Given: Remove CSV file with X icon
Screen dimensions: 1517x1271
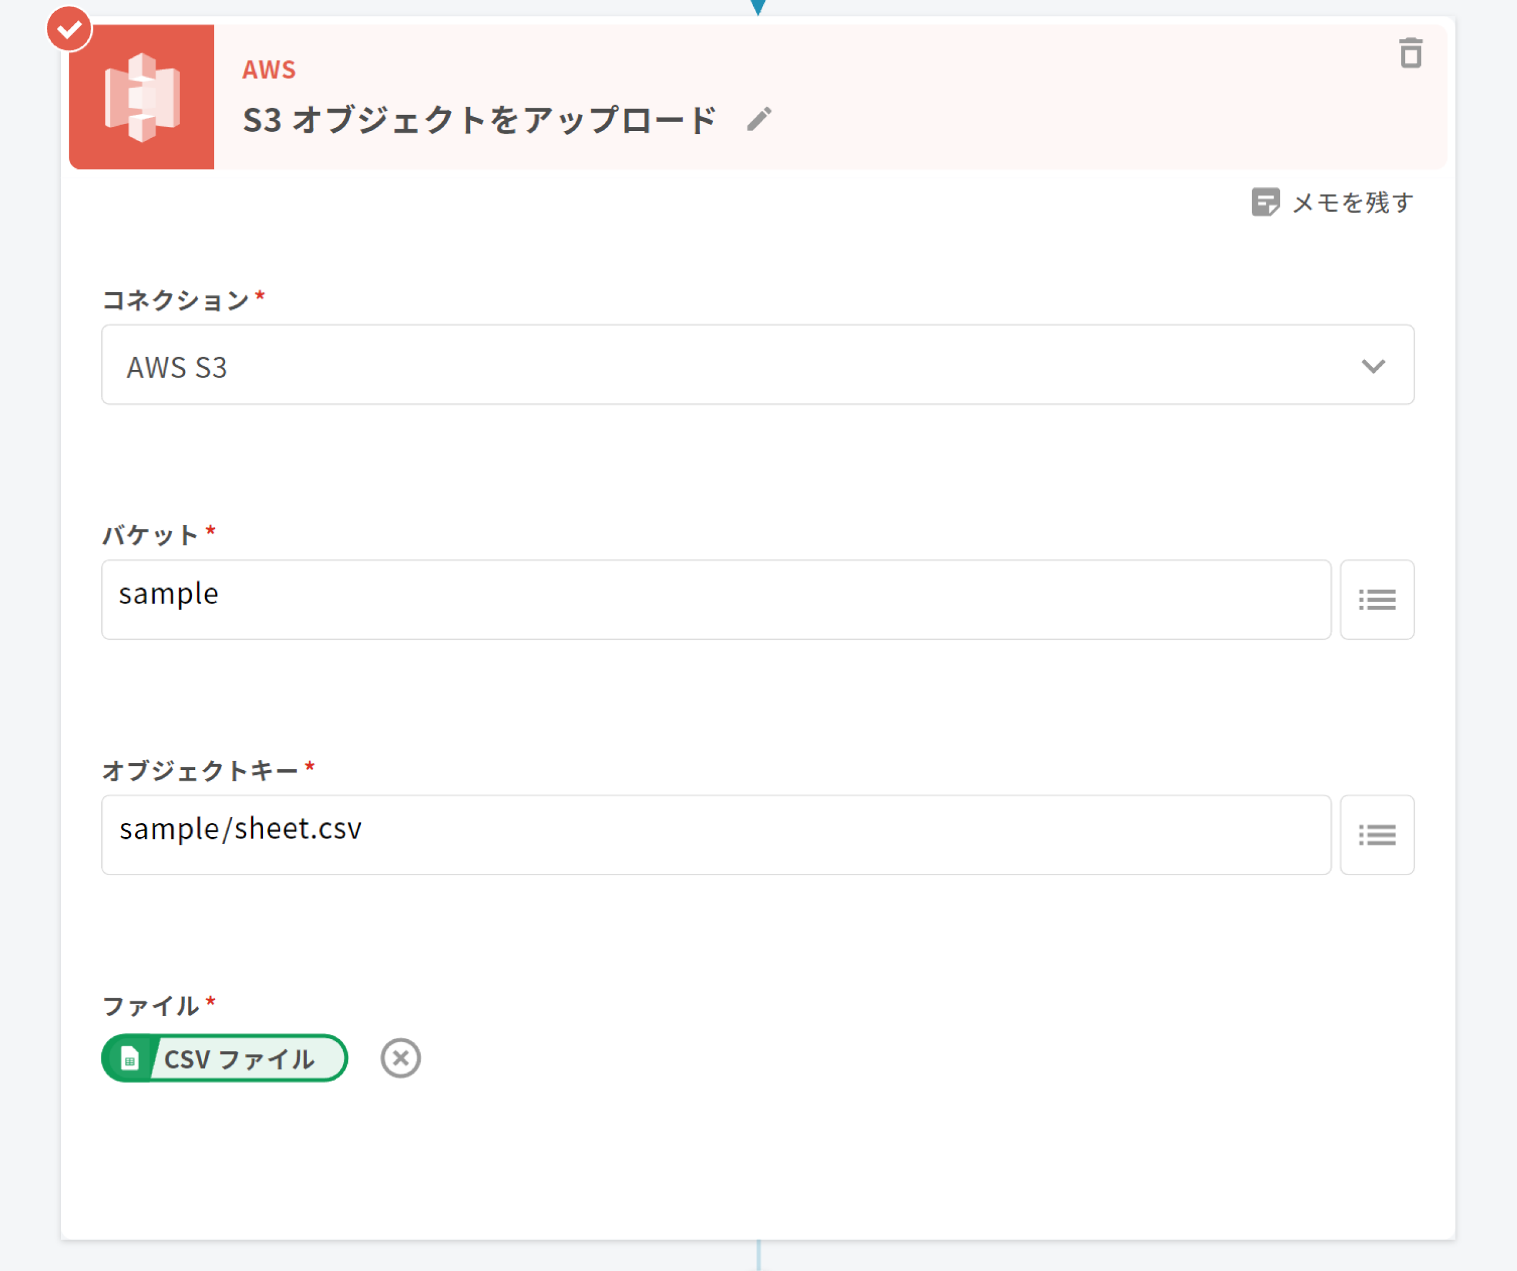Looking at the screenshot, I should point(400,1058).
